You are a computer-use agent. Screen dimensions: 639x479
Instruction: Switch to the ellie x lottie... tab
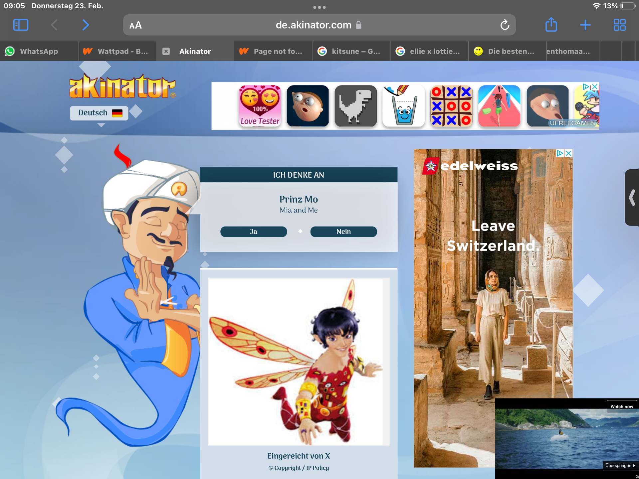(x=429, y=51)
